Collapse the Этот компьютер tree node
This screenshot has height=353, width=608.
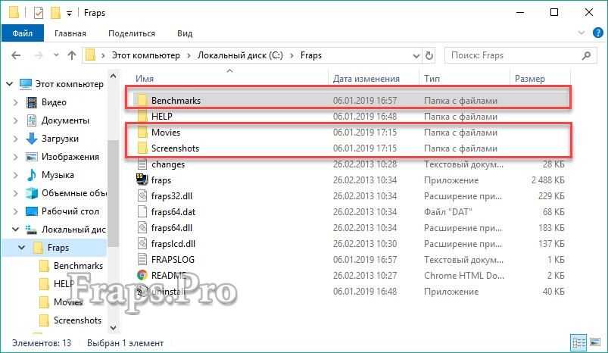(10, 84)
